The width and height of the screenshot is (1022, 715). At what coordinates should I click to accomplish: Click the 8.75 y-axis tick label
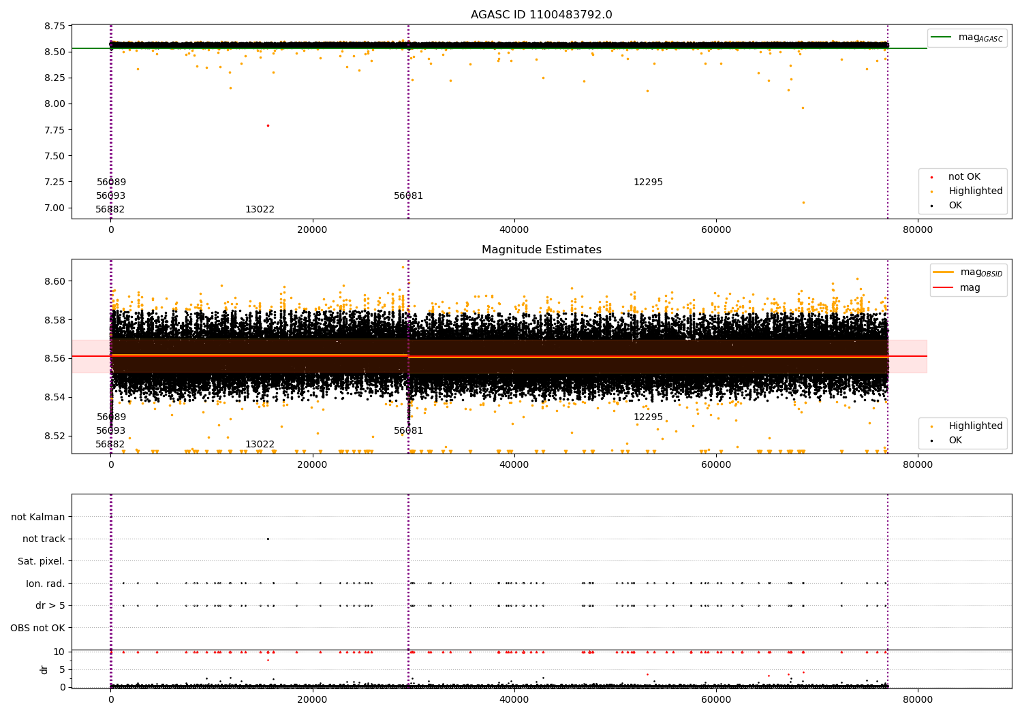coord(55,26)
